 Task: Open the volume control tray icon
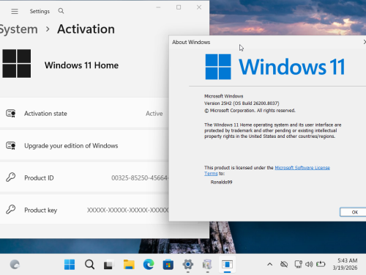coord(309,264)
